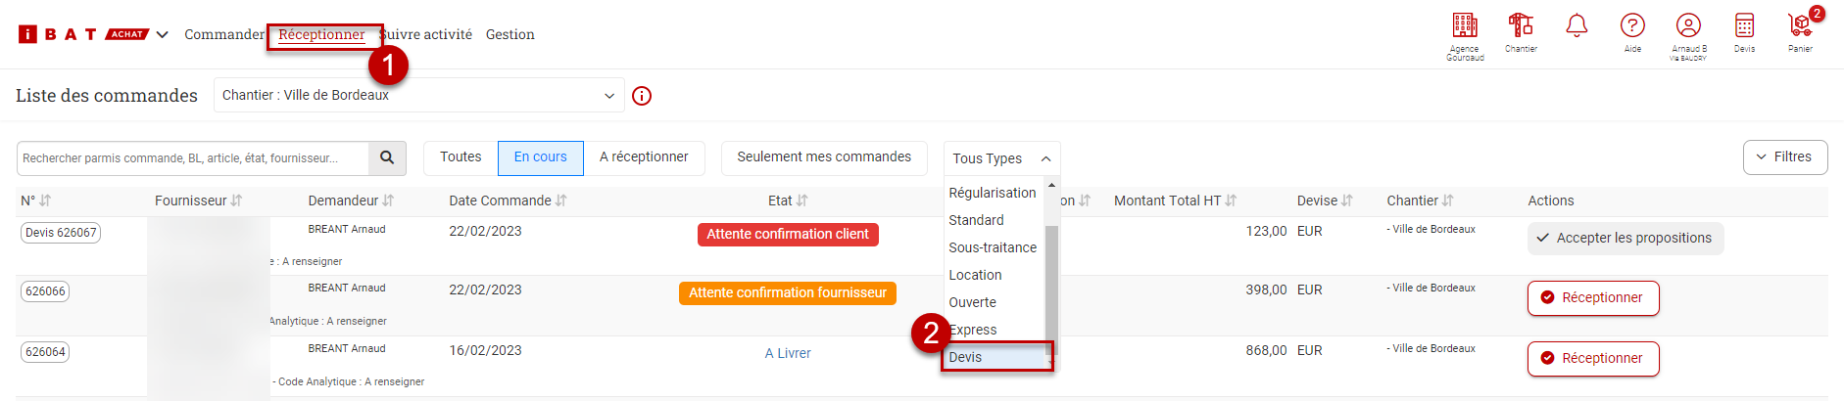Open the Panier cart icon
The width and height of the screenshot is (1844, 401).
coord(1800,26)
